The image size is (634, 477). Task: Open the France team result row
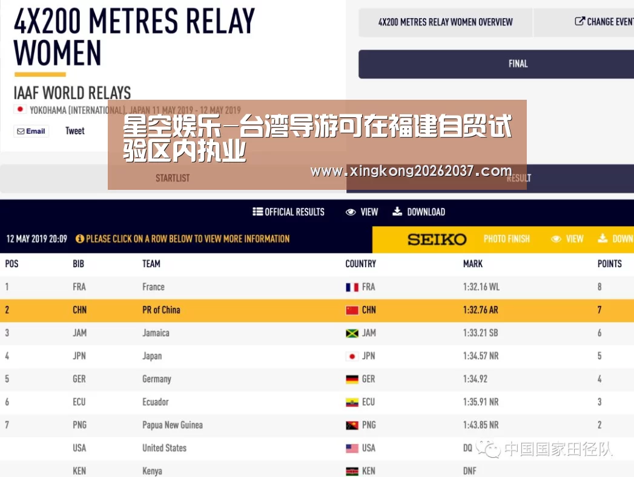point(317,287)
